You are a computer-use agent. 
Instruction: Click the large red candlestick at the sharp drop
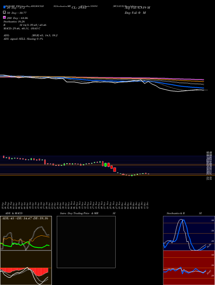(114, 170)
